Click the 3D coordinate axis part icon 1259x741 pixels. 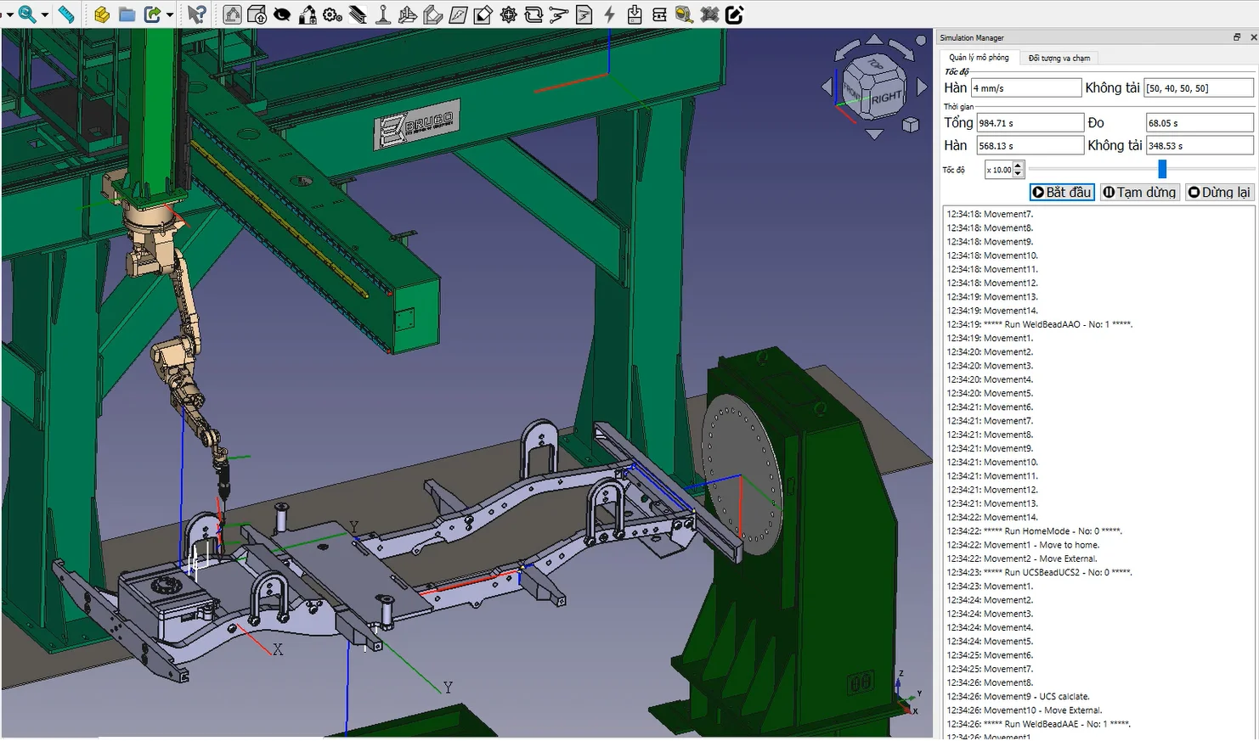point(408,14)
